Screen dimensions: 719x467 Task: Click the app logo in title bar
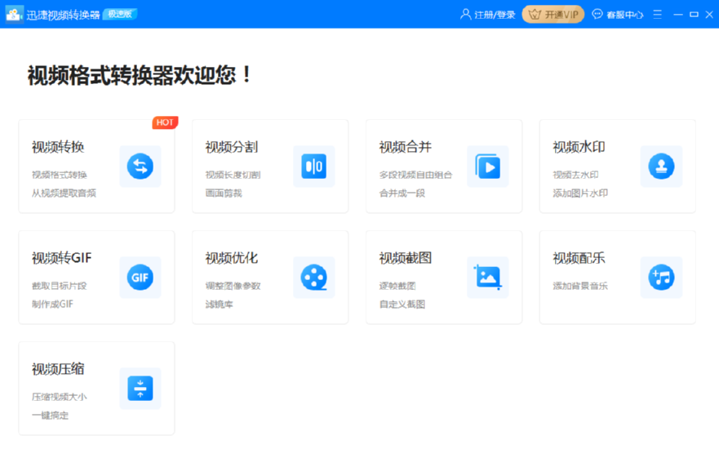[14, 14]
